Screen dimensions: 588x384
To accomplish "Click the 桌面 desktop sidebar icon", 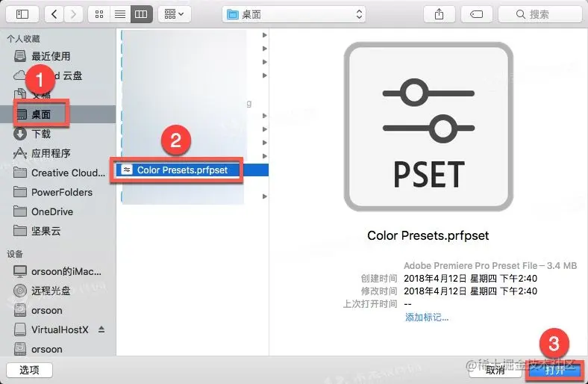I will 22,114.
